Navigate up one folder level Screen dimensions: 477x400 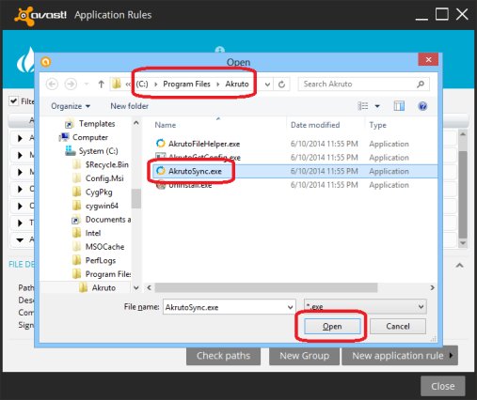click(x=101, y=85)
